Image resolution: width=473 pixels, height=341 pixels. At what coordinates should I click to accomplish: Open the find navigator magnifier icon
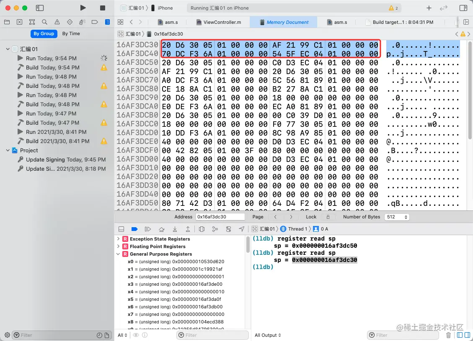pos(45,22)
